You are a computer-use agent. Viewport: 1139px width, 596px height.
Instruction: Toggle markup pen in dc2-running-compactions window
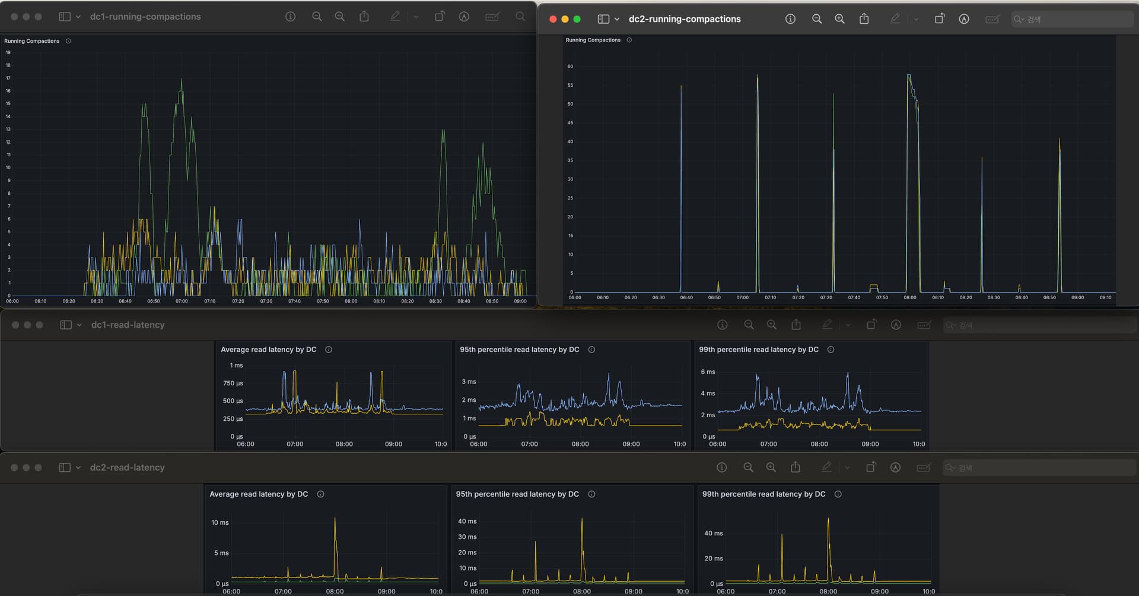(895, 19)
